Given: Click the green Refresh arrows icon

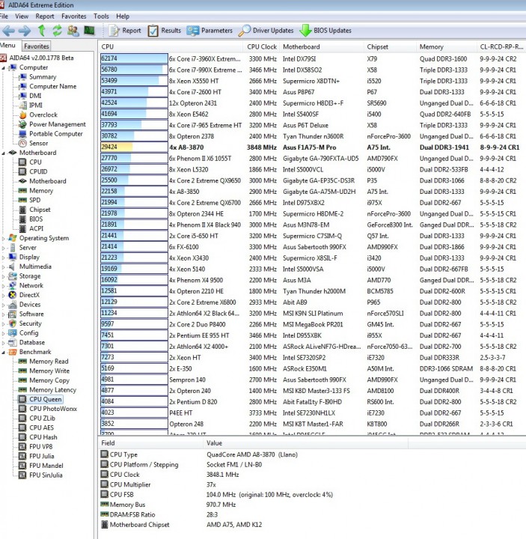Looking at the screenshot, I should click(x=57, y=31).
